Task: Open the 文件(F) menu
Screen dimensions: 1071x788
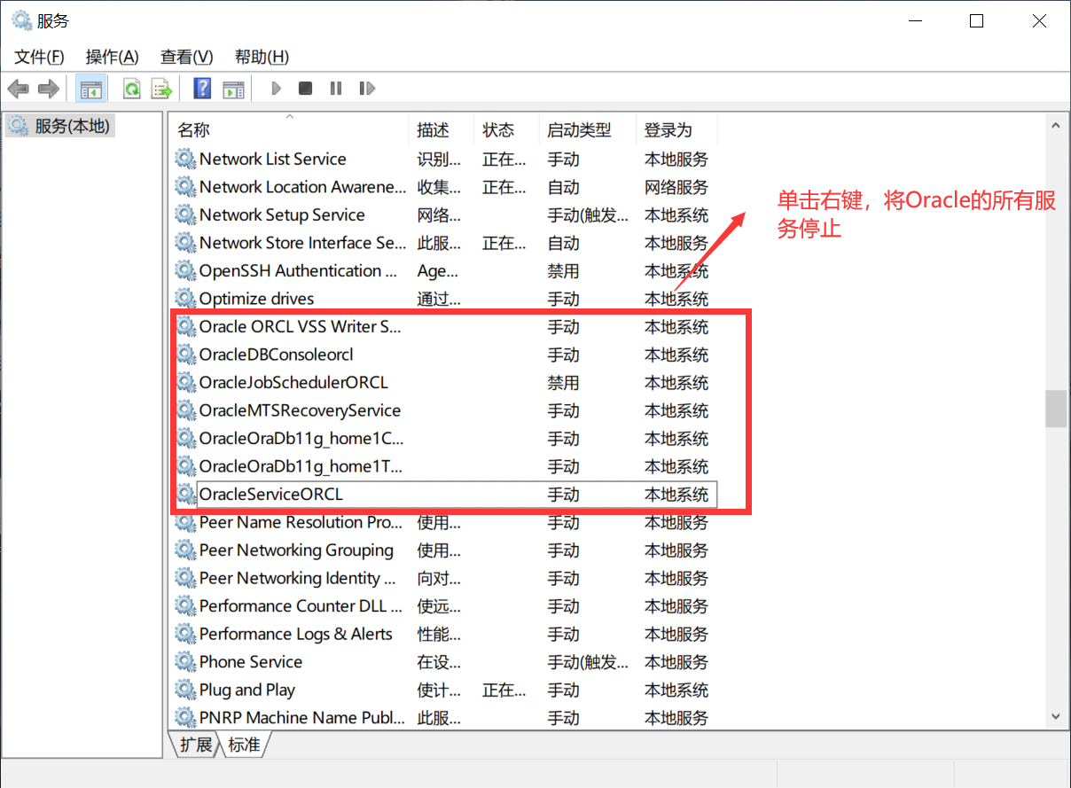Action: tap(39, 57)
